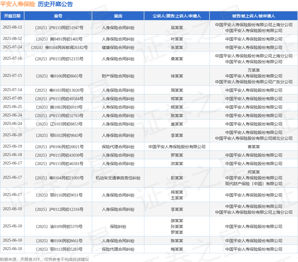Click plaintiff 郑某某
The height and width of the screenshot is (262, 298).
point(177,99)
